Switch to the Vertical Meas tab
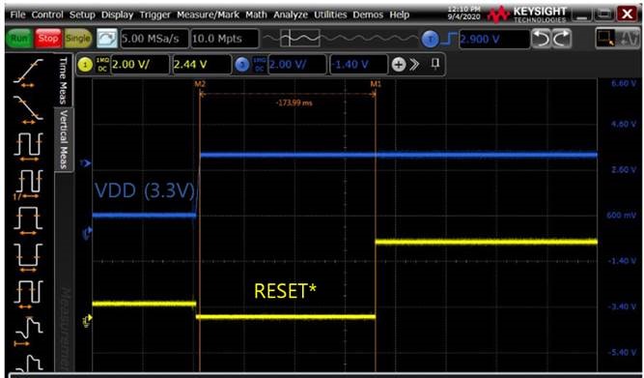 tap(64, 140)
